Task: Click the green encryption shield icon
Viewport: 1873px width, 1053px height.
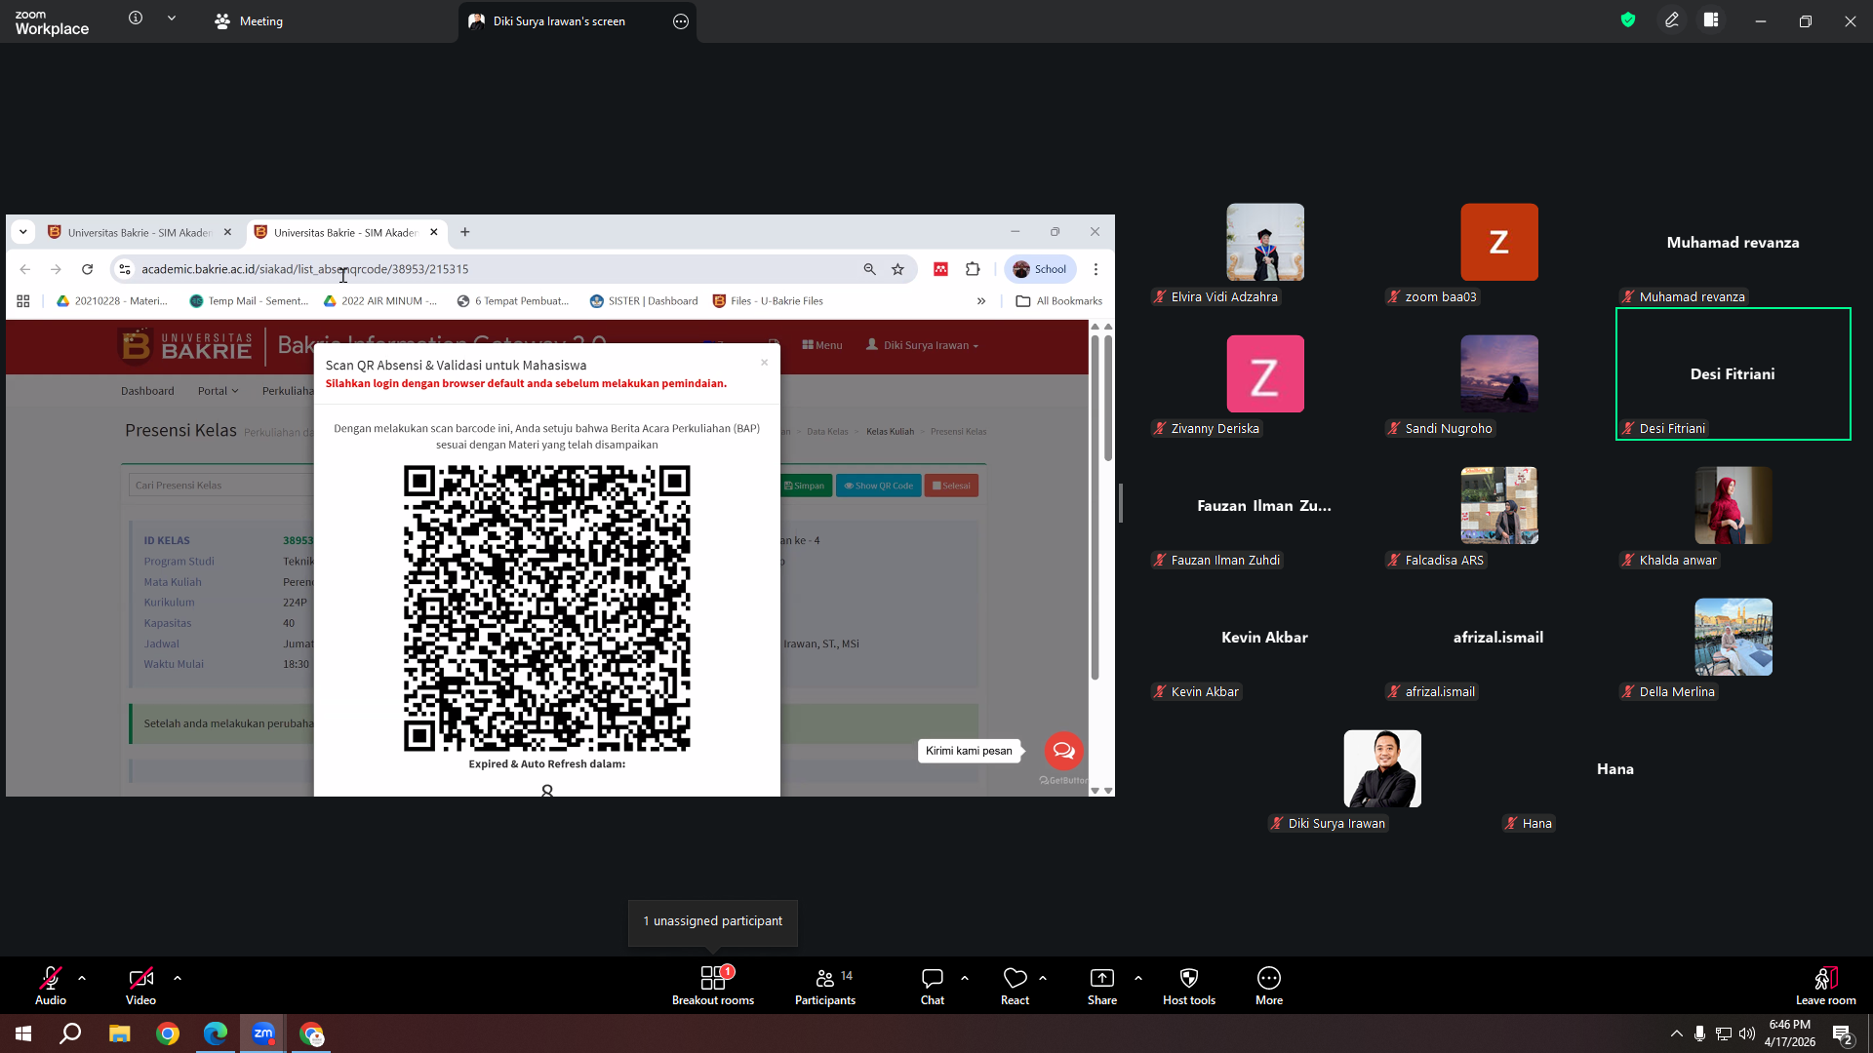Action: tap(1628, 19)
